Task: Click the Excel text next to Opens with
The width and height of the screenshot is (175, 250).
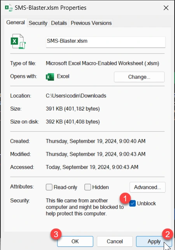Action: 63,76
